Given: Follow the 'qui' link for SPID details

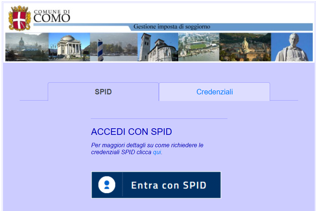Looking at the screenshot, I should (x=157, y=152).
